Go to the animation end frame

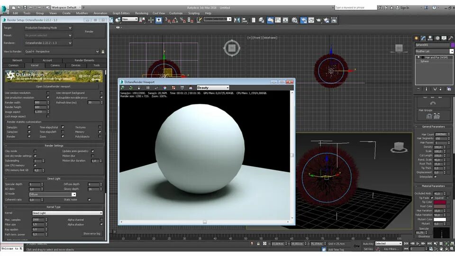tap(429, 244)
